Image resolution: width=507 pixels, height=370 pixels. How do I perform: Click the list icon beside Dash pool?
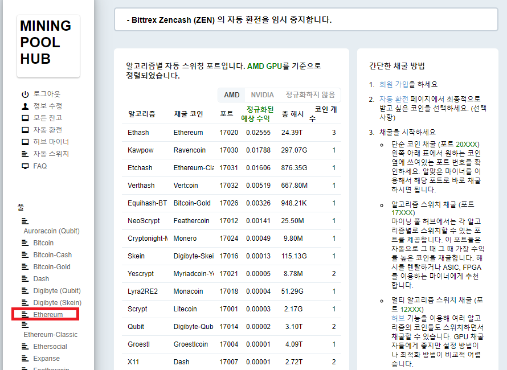coord(25,279)
